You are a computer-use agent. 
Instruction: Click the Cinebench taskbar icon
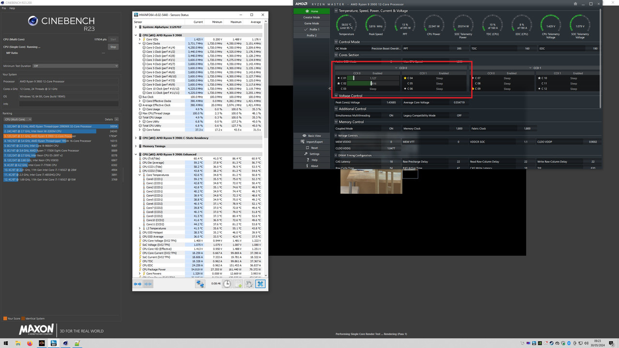[65, 343]
